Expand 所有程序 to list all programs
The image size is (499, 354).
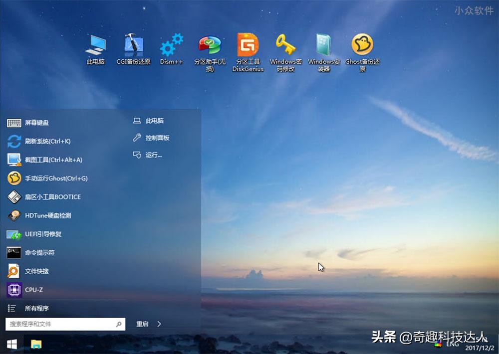(x=40, y=308)
